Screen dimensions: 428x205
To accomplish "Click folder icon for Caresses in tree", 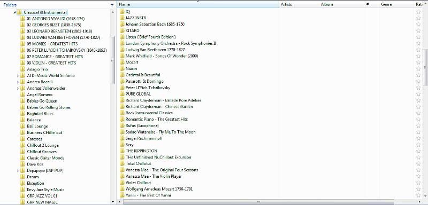I will (22, 139).
